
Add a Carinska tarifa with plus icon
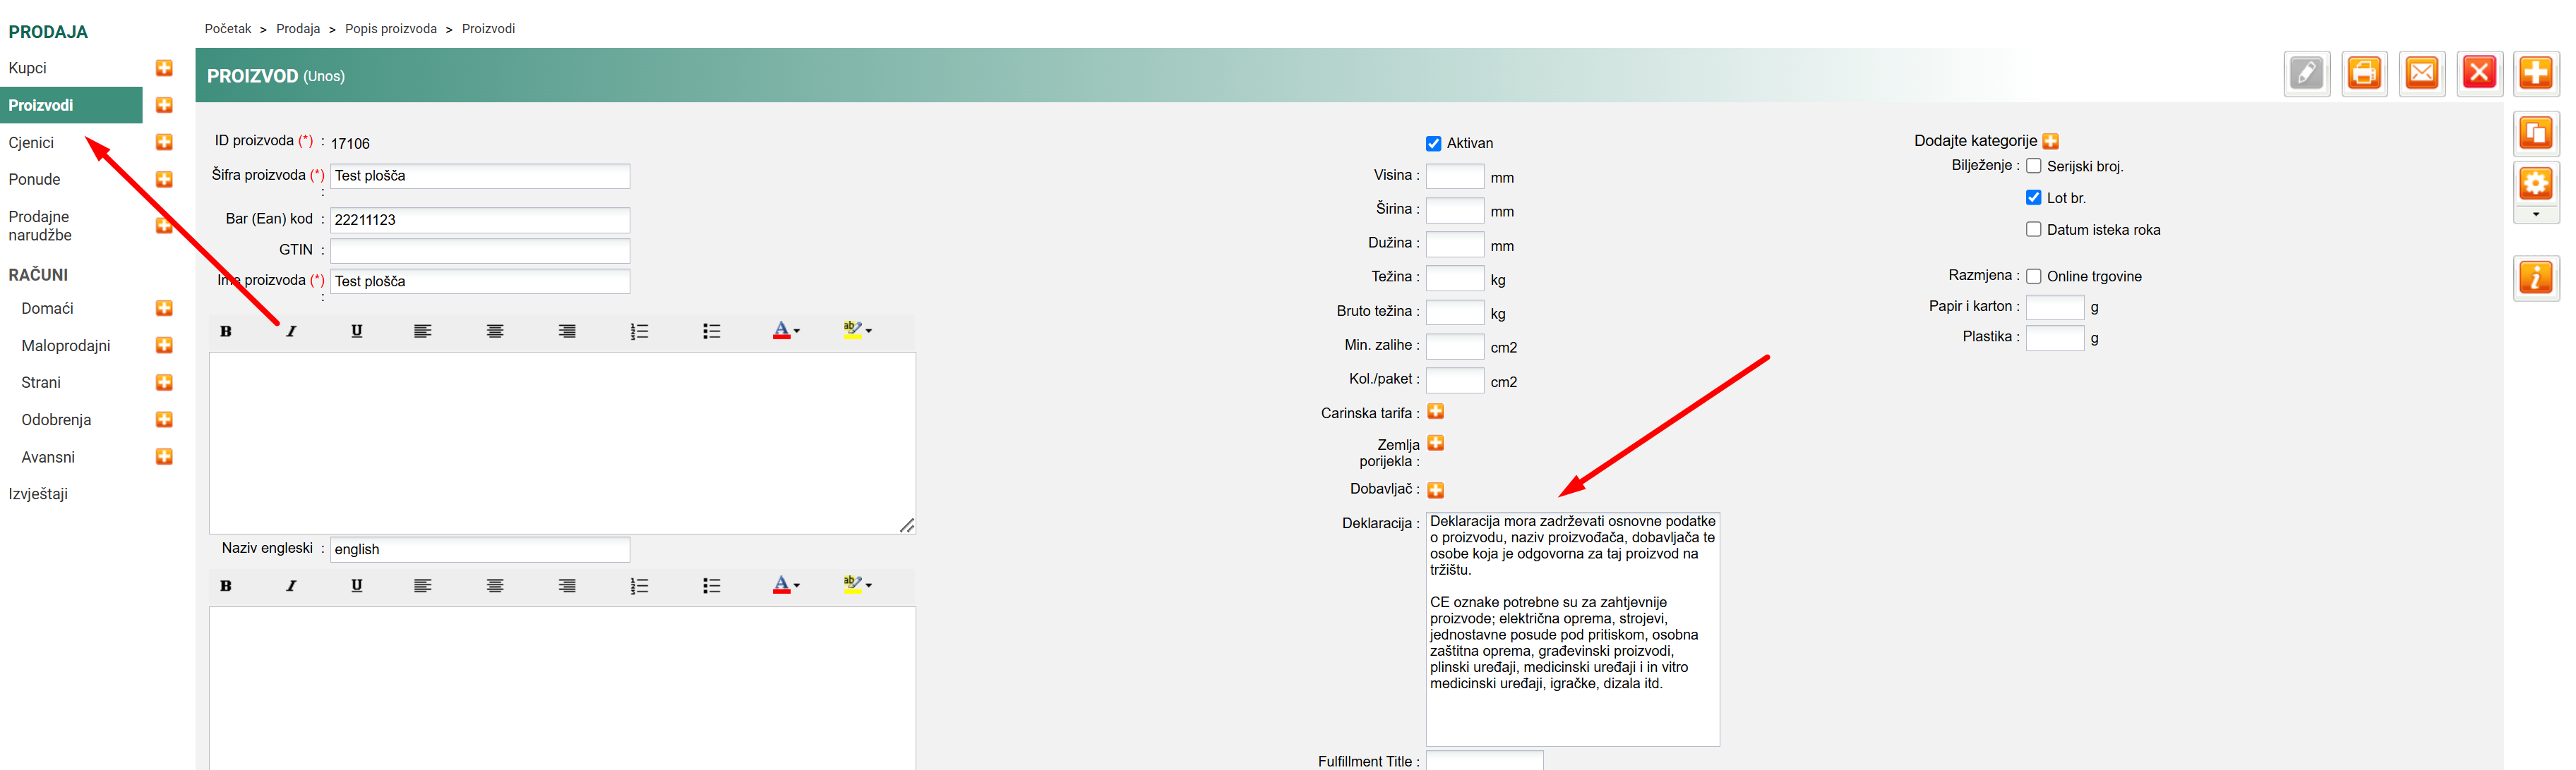pos(1435,412)
